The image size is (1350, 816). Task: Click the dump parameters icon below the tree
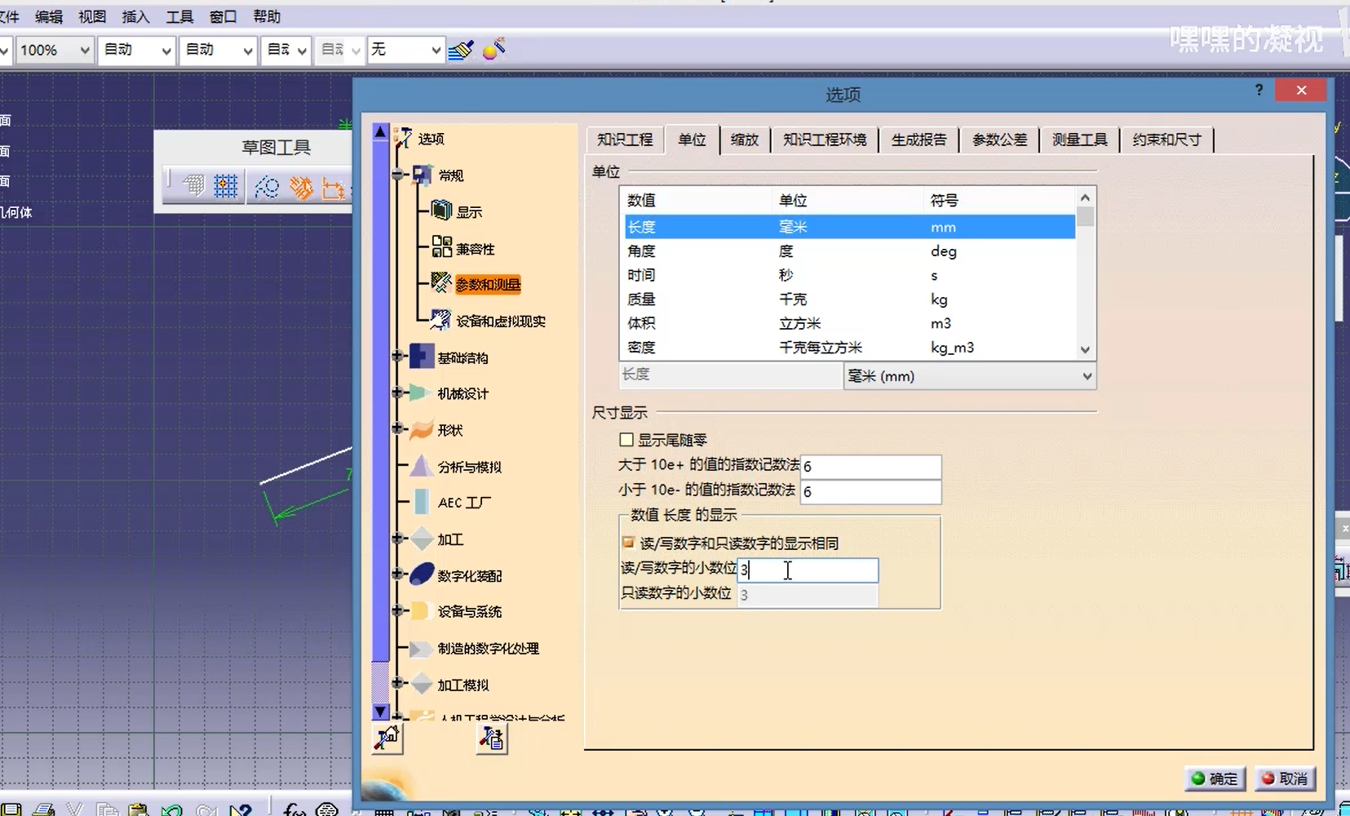[492, 738]
